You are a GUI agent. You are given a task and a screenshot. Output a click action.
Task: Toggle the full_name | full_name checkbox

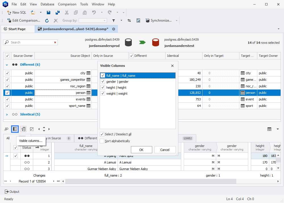[x=103, y=75]
